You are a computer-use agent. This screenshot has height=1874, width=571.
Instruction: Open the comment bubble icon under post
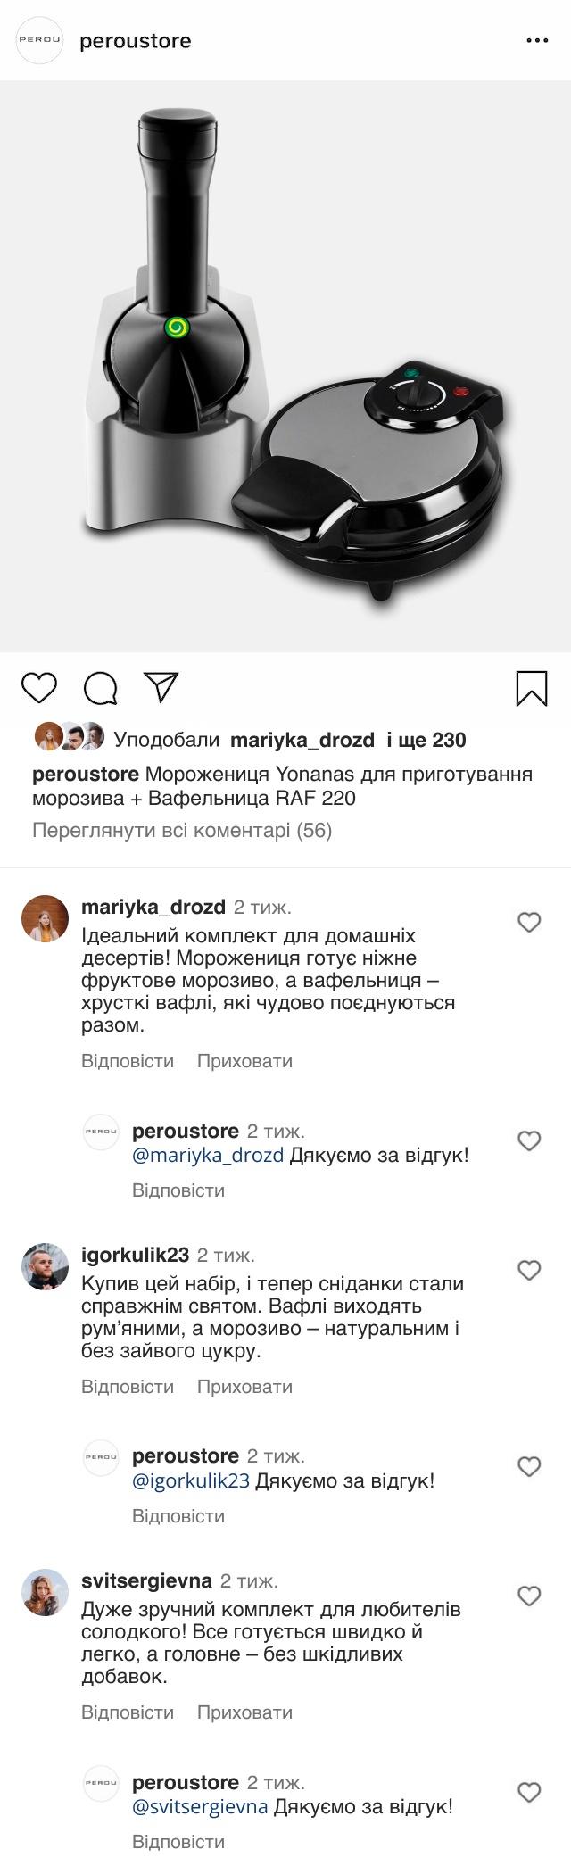[100, 688]
